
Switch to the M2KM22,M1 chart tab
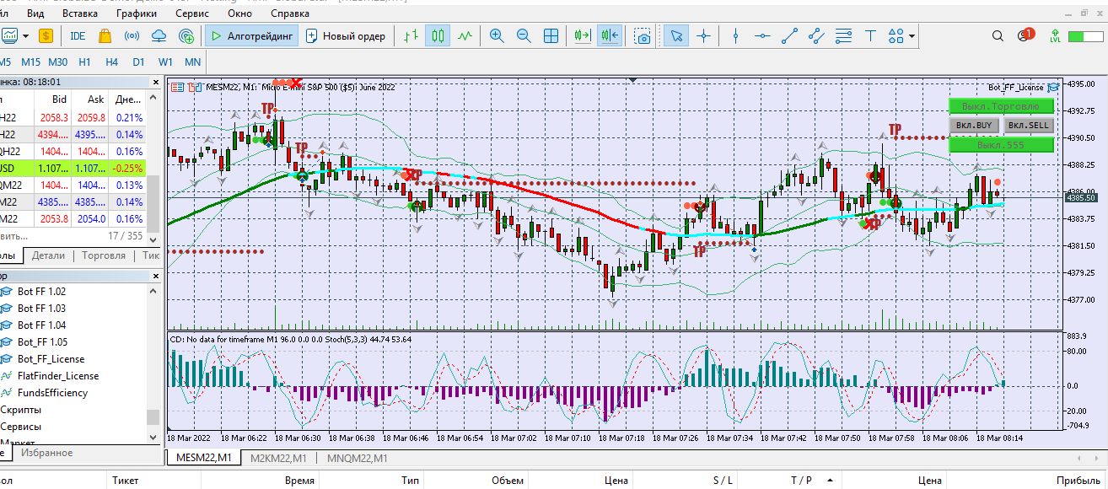277,458
